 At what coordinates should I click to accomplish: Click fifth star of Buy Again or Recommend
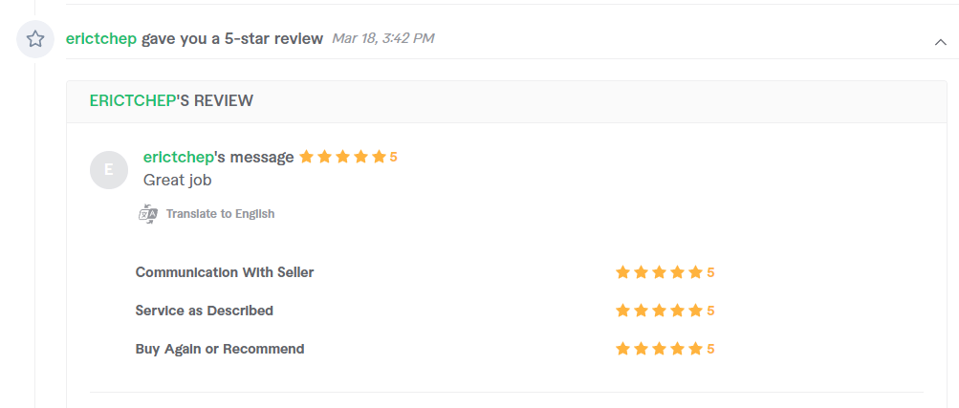tap(695, 350)
